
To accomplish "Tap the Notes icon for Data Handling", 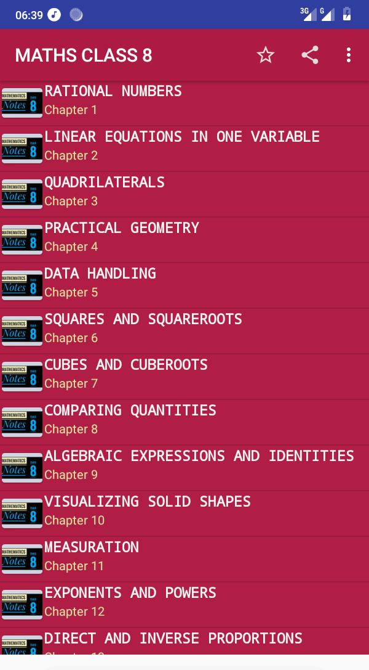I will coord(22,285).
